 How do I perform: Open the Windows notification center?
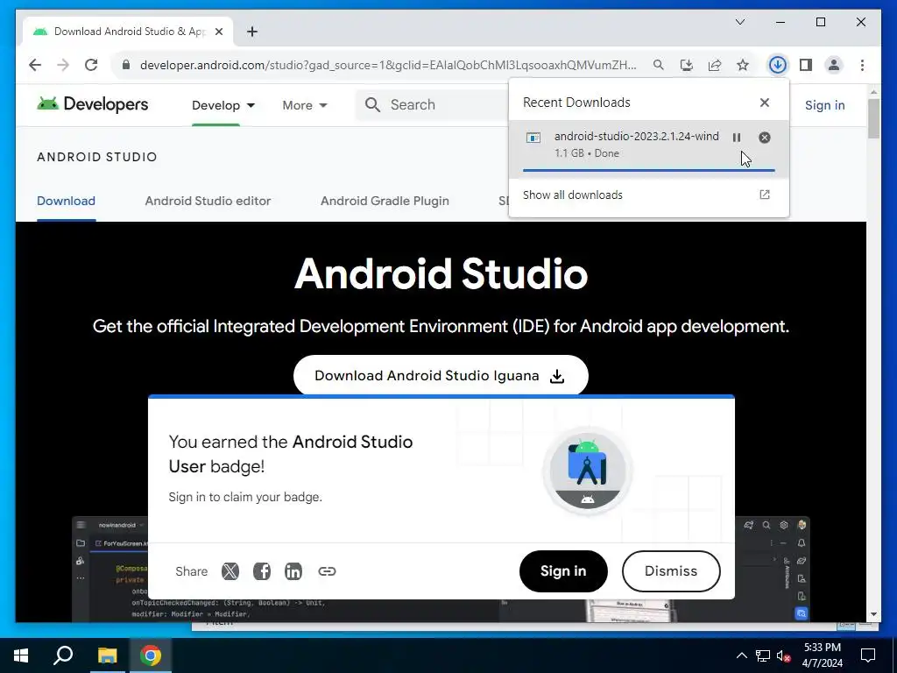coord(868,655)
